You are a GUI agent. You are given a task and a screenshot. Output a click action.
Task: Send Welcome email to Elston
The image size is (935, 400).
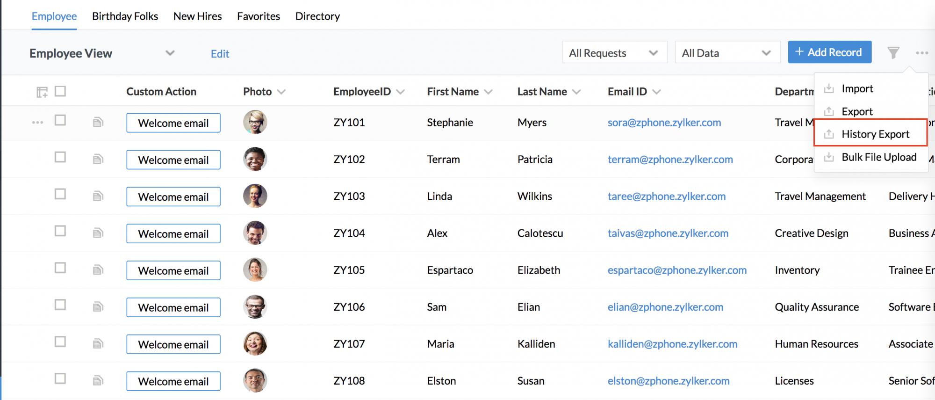click(x=173, y=381)
